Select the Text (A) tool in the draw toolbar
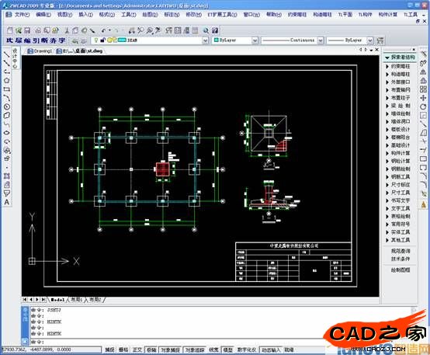Image resolution: width=430 pixels, height=355 pixels. pyautogui.click(x=7, y=202)
